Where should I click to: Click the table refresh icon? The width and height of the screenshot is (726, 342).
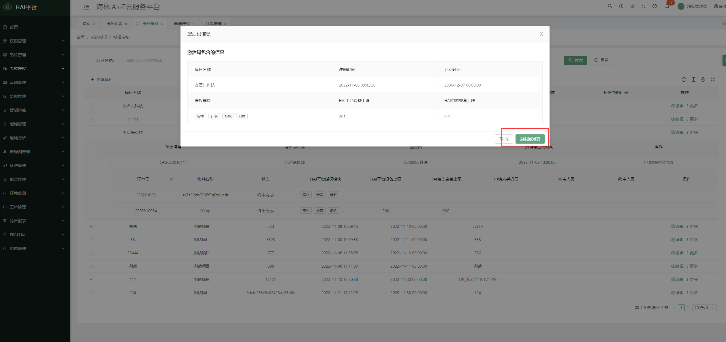(684, 80)
